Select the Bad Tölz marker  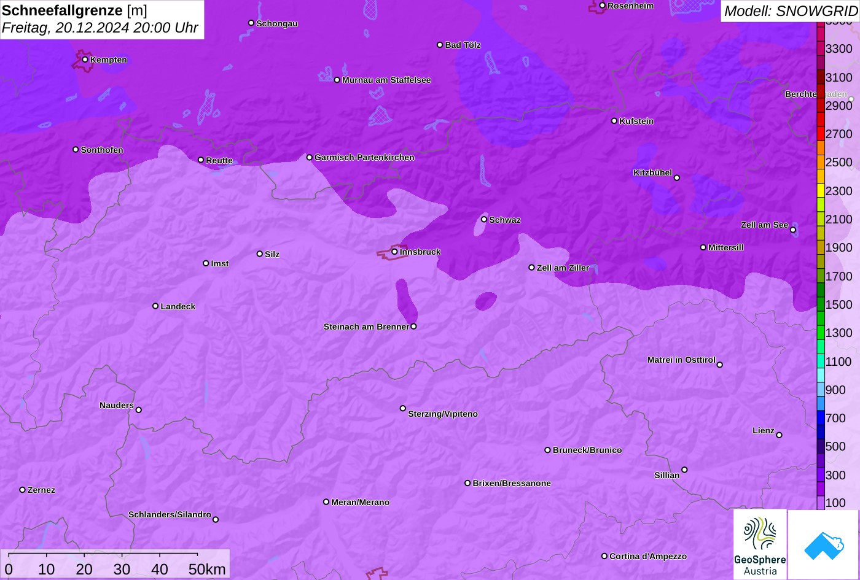pos(440,45)
